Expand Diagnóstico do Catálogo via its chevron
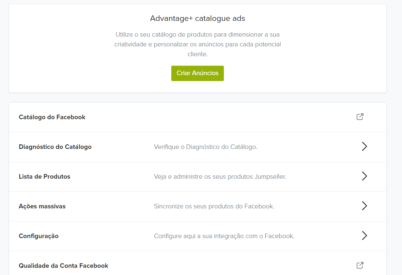This screenshot has height=275, width=402. 364,147
